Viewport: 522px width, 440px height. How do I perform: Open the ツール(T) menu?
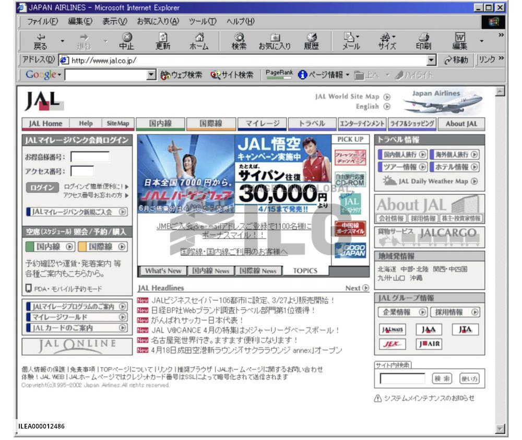[x=203, y=21]
